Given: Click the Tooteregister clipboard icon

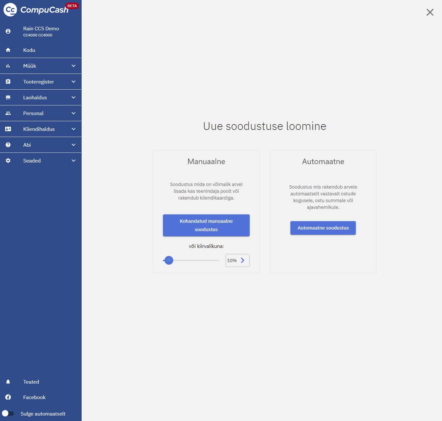Looking at the screenshot, I should point(8,82).
